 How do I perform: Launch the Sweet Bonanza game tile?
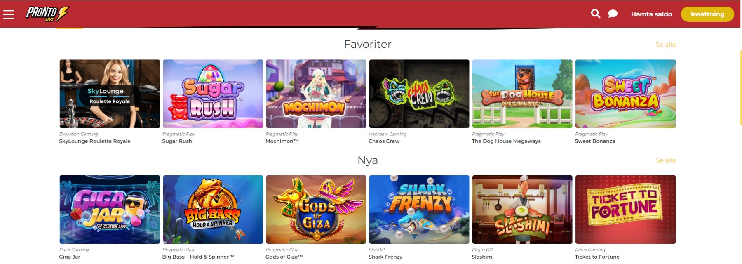[x=625, y=94]
